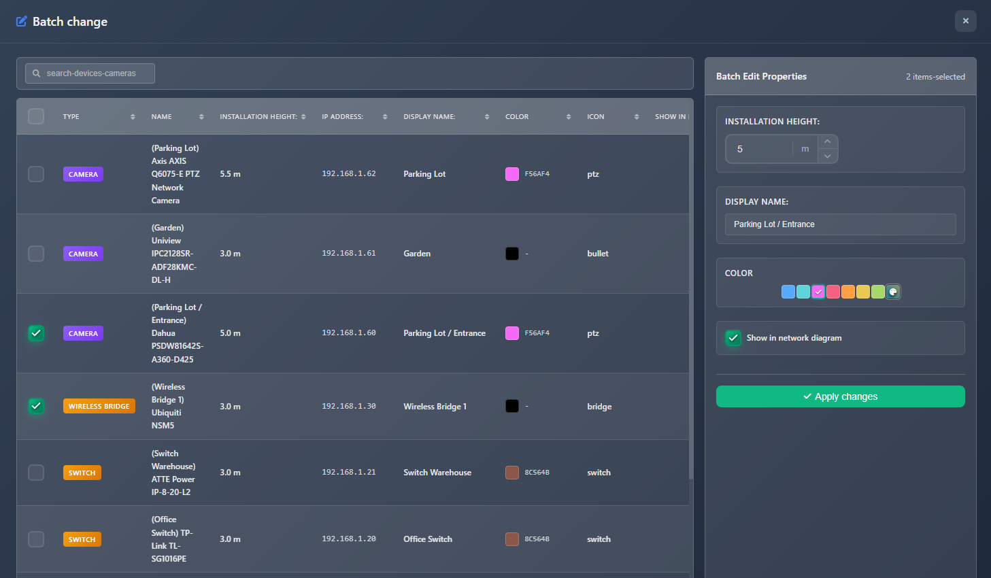The image size is (991, 578).
Task: Increase installation height with up arrow
Action: pyautogui.click(x=828, y=141)
